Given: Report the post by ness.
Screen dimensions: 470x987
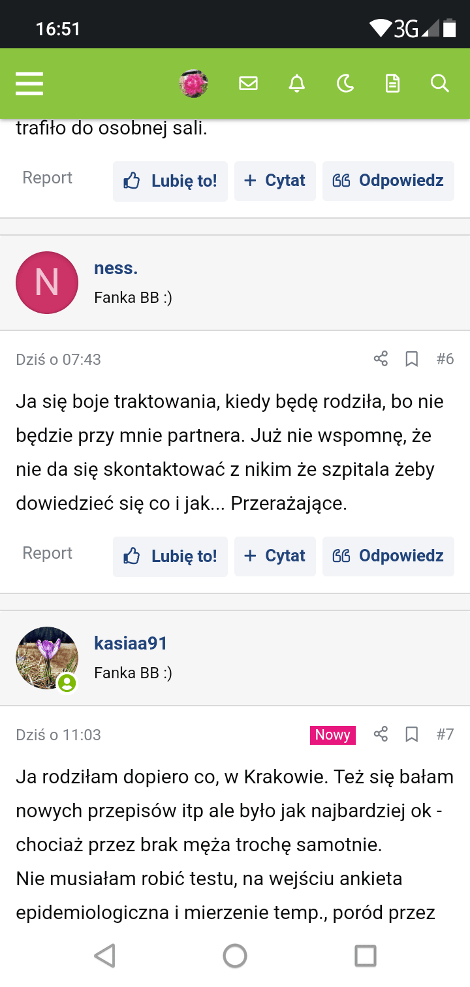Looking at the screenshot, I should 47,554.
